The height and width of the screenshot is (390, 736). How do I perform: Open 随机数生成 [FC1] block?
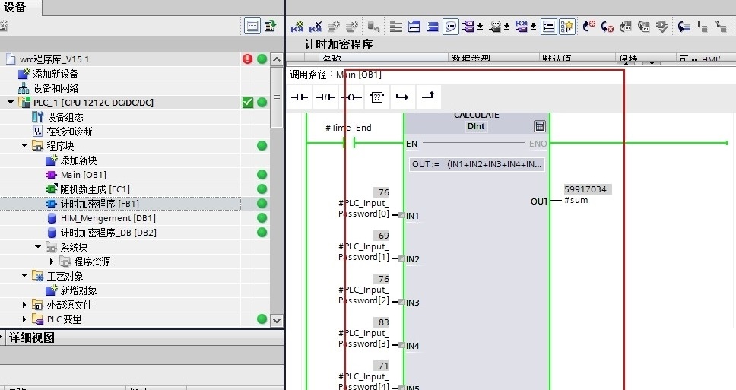point(95,189)
